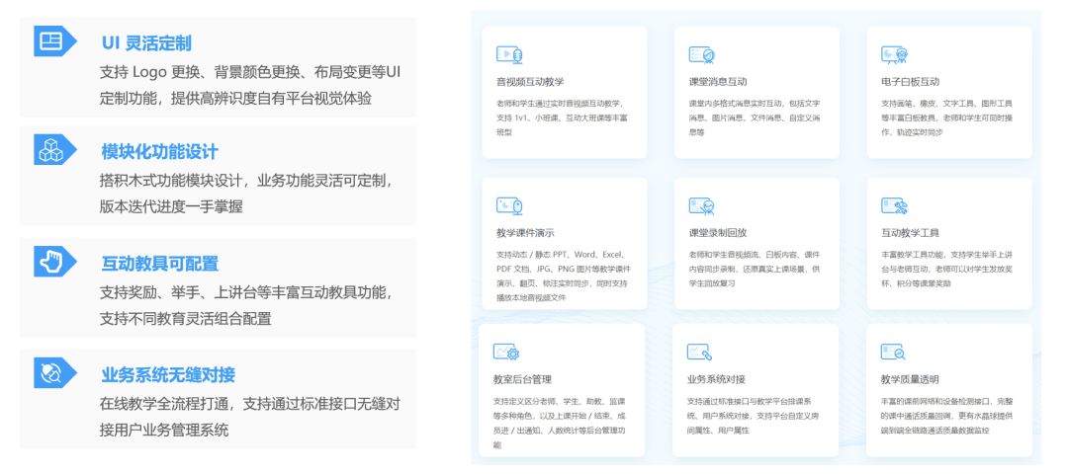This screenshot has width=1068, height=474.
Task: Click the description starting 老师和学生音视频流
Action: tap(755, 269)
